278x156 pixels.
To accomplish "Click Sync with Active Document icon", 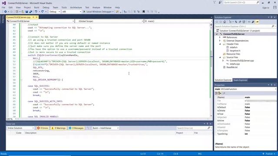I will click(236, 22).
